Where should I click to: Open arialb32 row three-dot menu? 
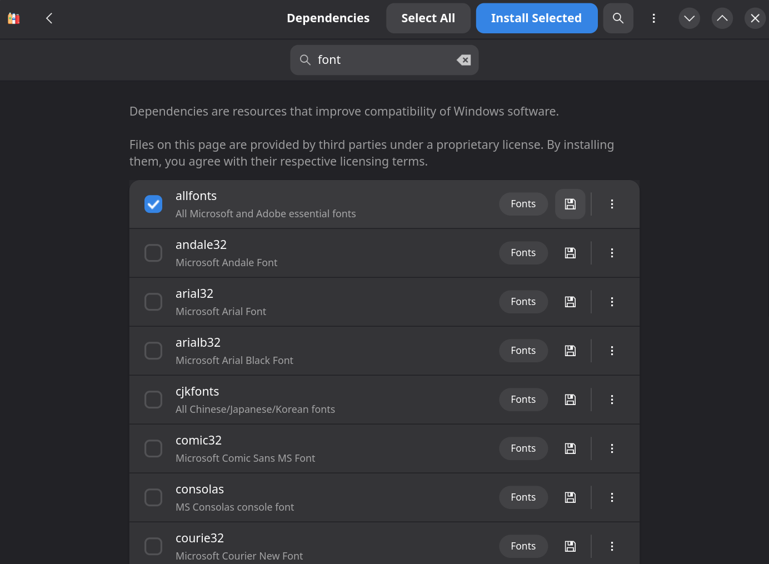612,351
